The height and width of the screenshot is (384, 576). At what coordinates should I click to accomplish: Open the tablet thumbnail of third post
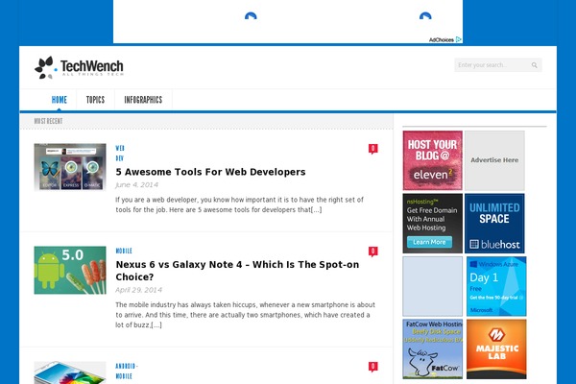[70, 372]
